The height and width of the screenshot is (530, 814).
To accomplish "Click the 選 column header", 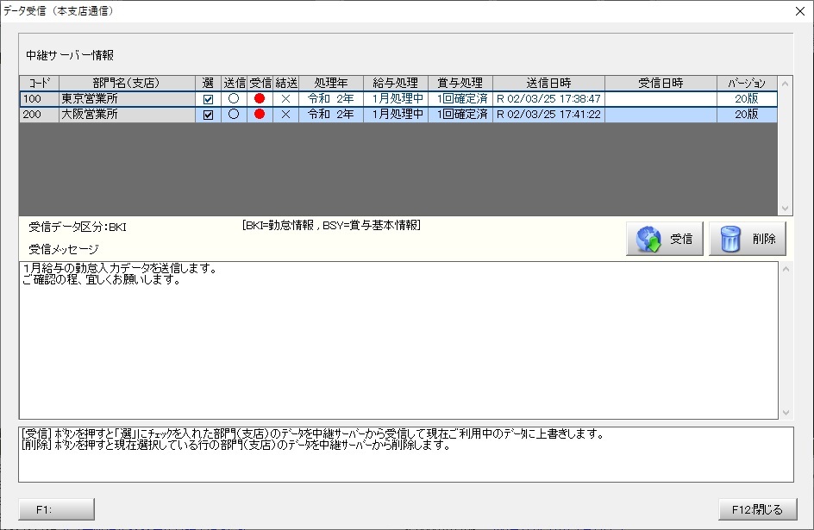I will pyautogui.click(x=208, y=83).
